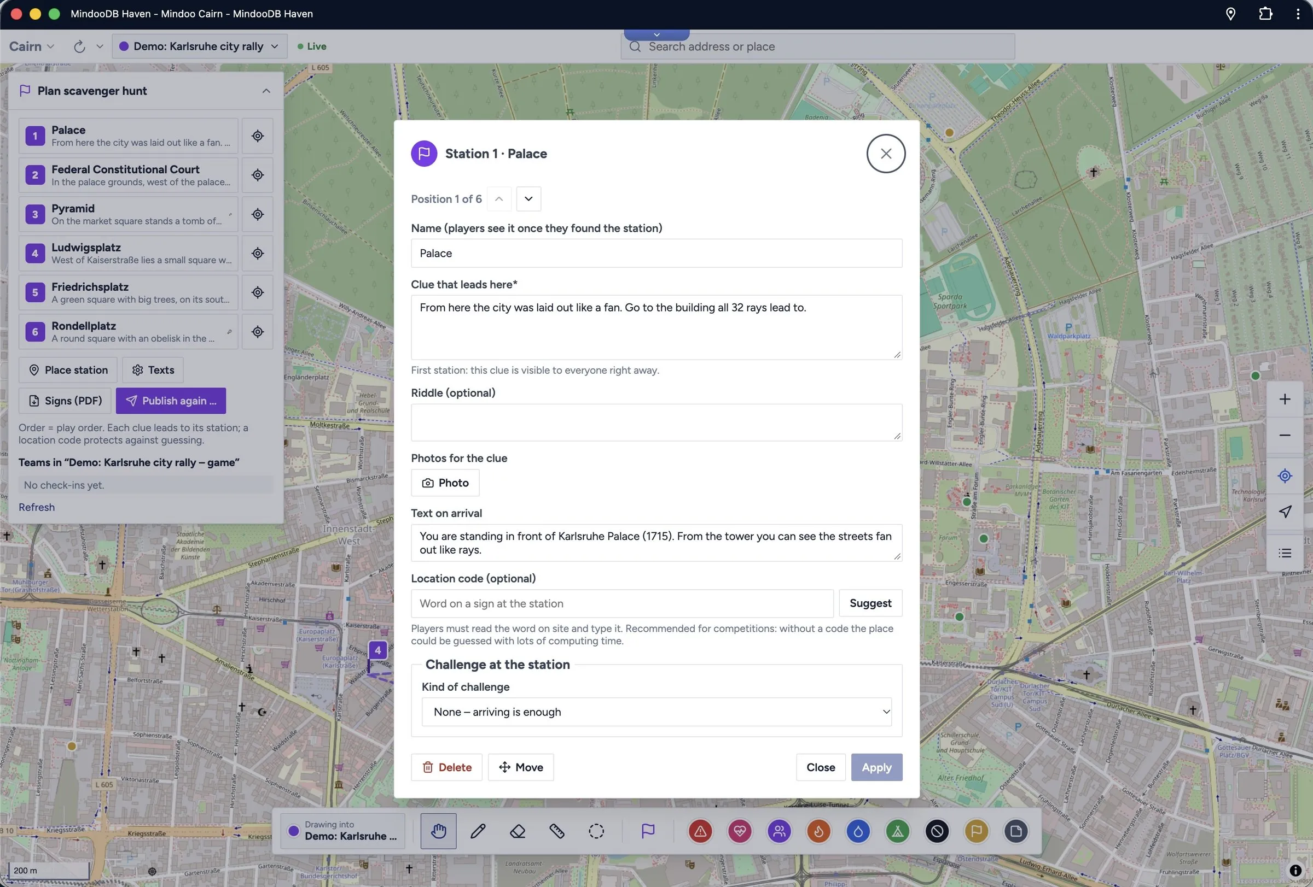Click the Suggest button
1313x887 pixels.
pos(870,604)
